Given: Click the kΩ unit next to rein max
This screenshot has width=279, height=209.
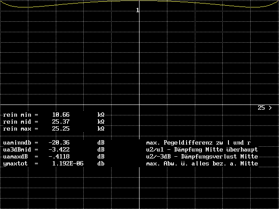Looking at the screenshot, I should coord(101,129).
